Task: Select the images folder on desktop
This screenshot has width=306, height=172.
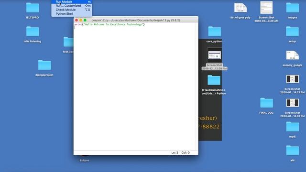Action: pos(292,8)
